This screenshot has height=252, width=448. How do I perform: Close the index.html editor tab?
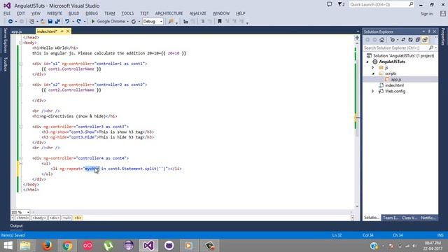click(68, 31)
